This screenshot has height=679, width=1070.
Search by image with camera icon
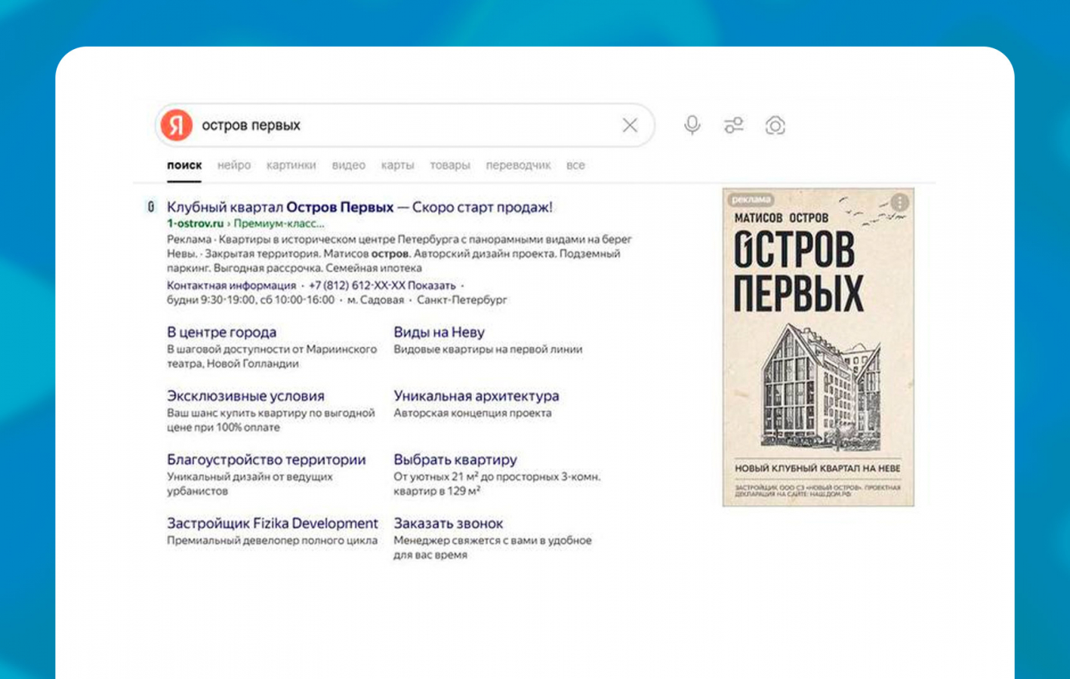pos(775,125)
